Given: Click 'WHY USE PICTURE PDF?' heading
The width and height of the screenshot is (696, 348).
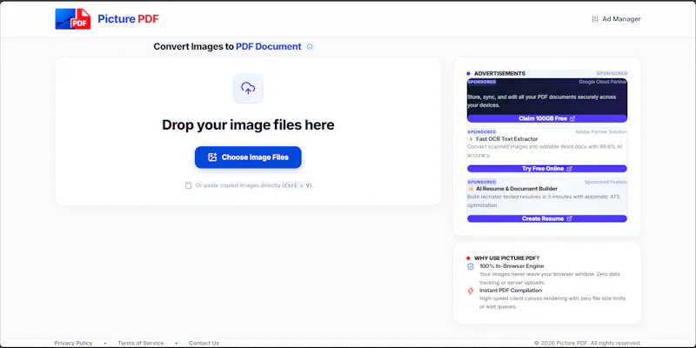Looking at the screenshot, I should point(506,258).
